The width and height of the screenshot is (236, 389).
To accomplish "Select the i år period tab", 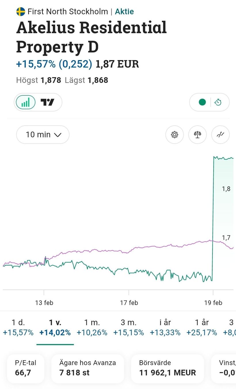I will (x=165, y=327).
